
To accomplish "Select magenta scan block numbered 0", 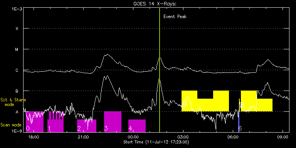I will 35,122.
